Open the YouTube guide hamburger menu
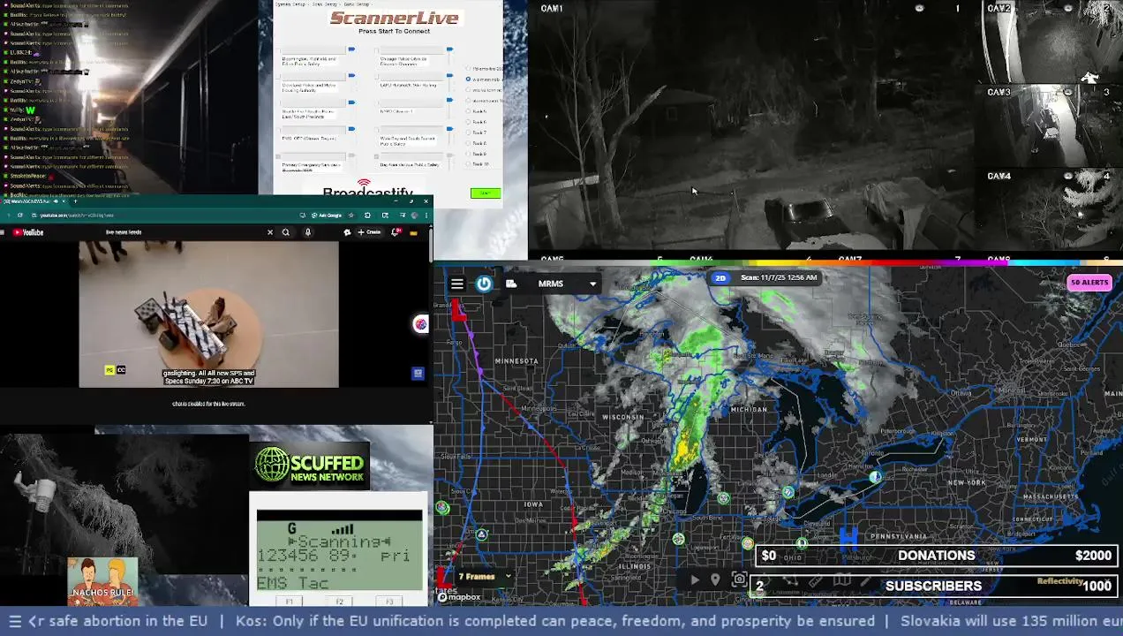1123x636 pixels. click(x=3, y=232)
